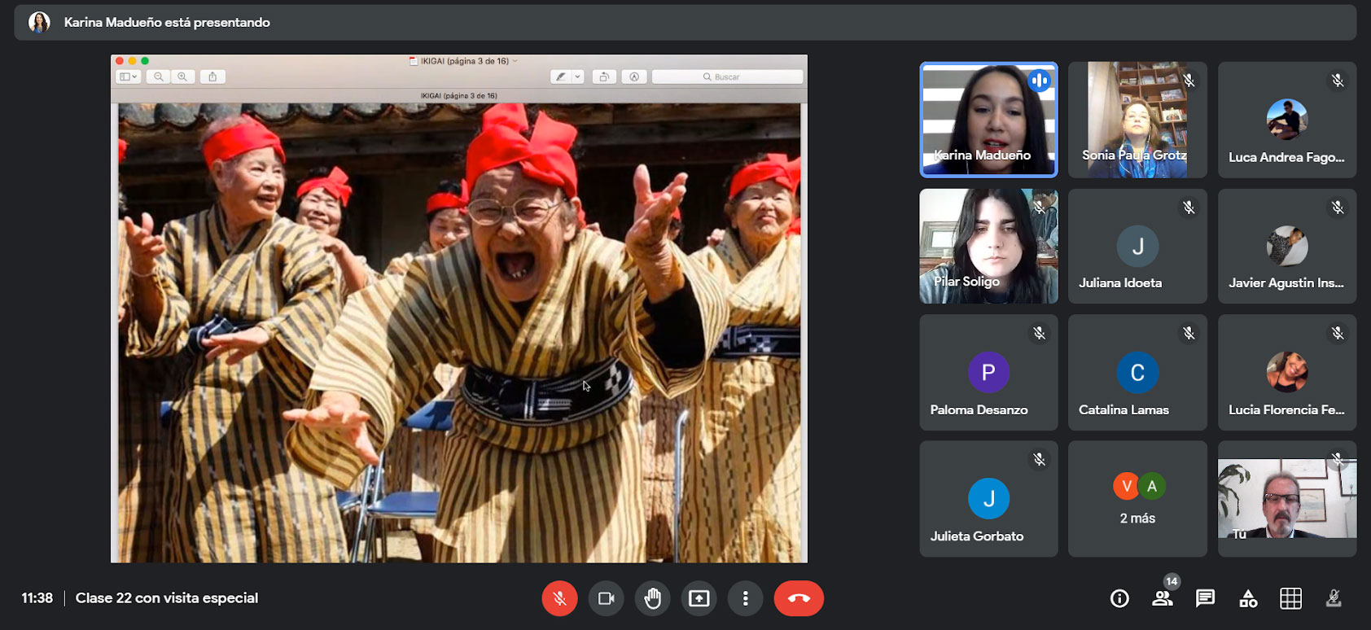Click the host controls icon at bottom right

tap(1334, 598)
